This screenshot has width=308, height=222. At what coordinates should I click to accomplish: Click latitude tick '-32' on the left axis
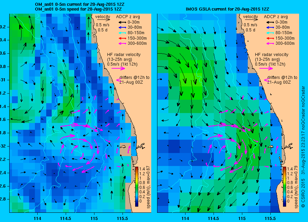coord(3,146)
